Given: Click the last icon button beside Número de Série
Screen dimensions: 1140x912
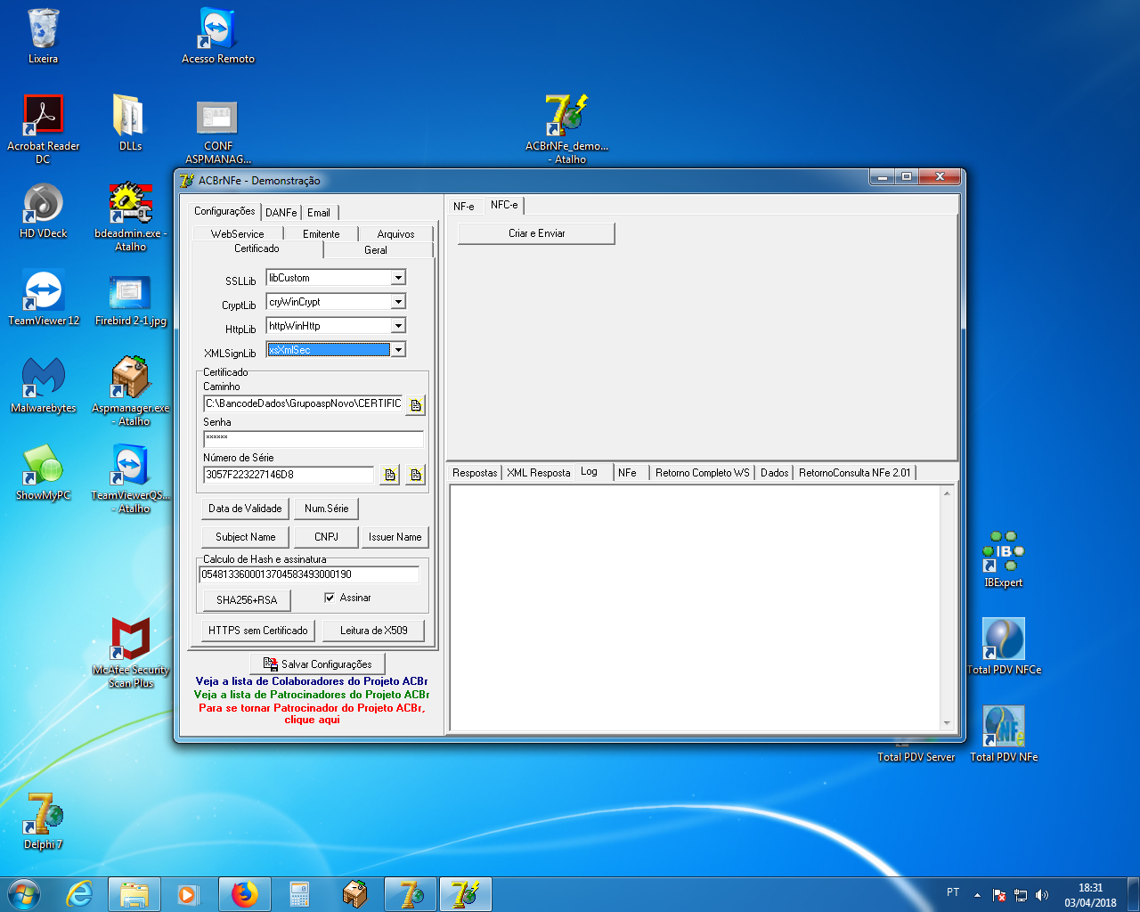Looking at the screenshot, I should (x=415, y=475).
